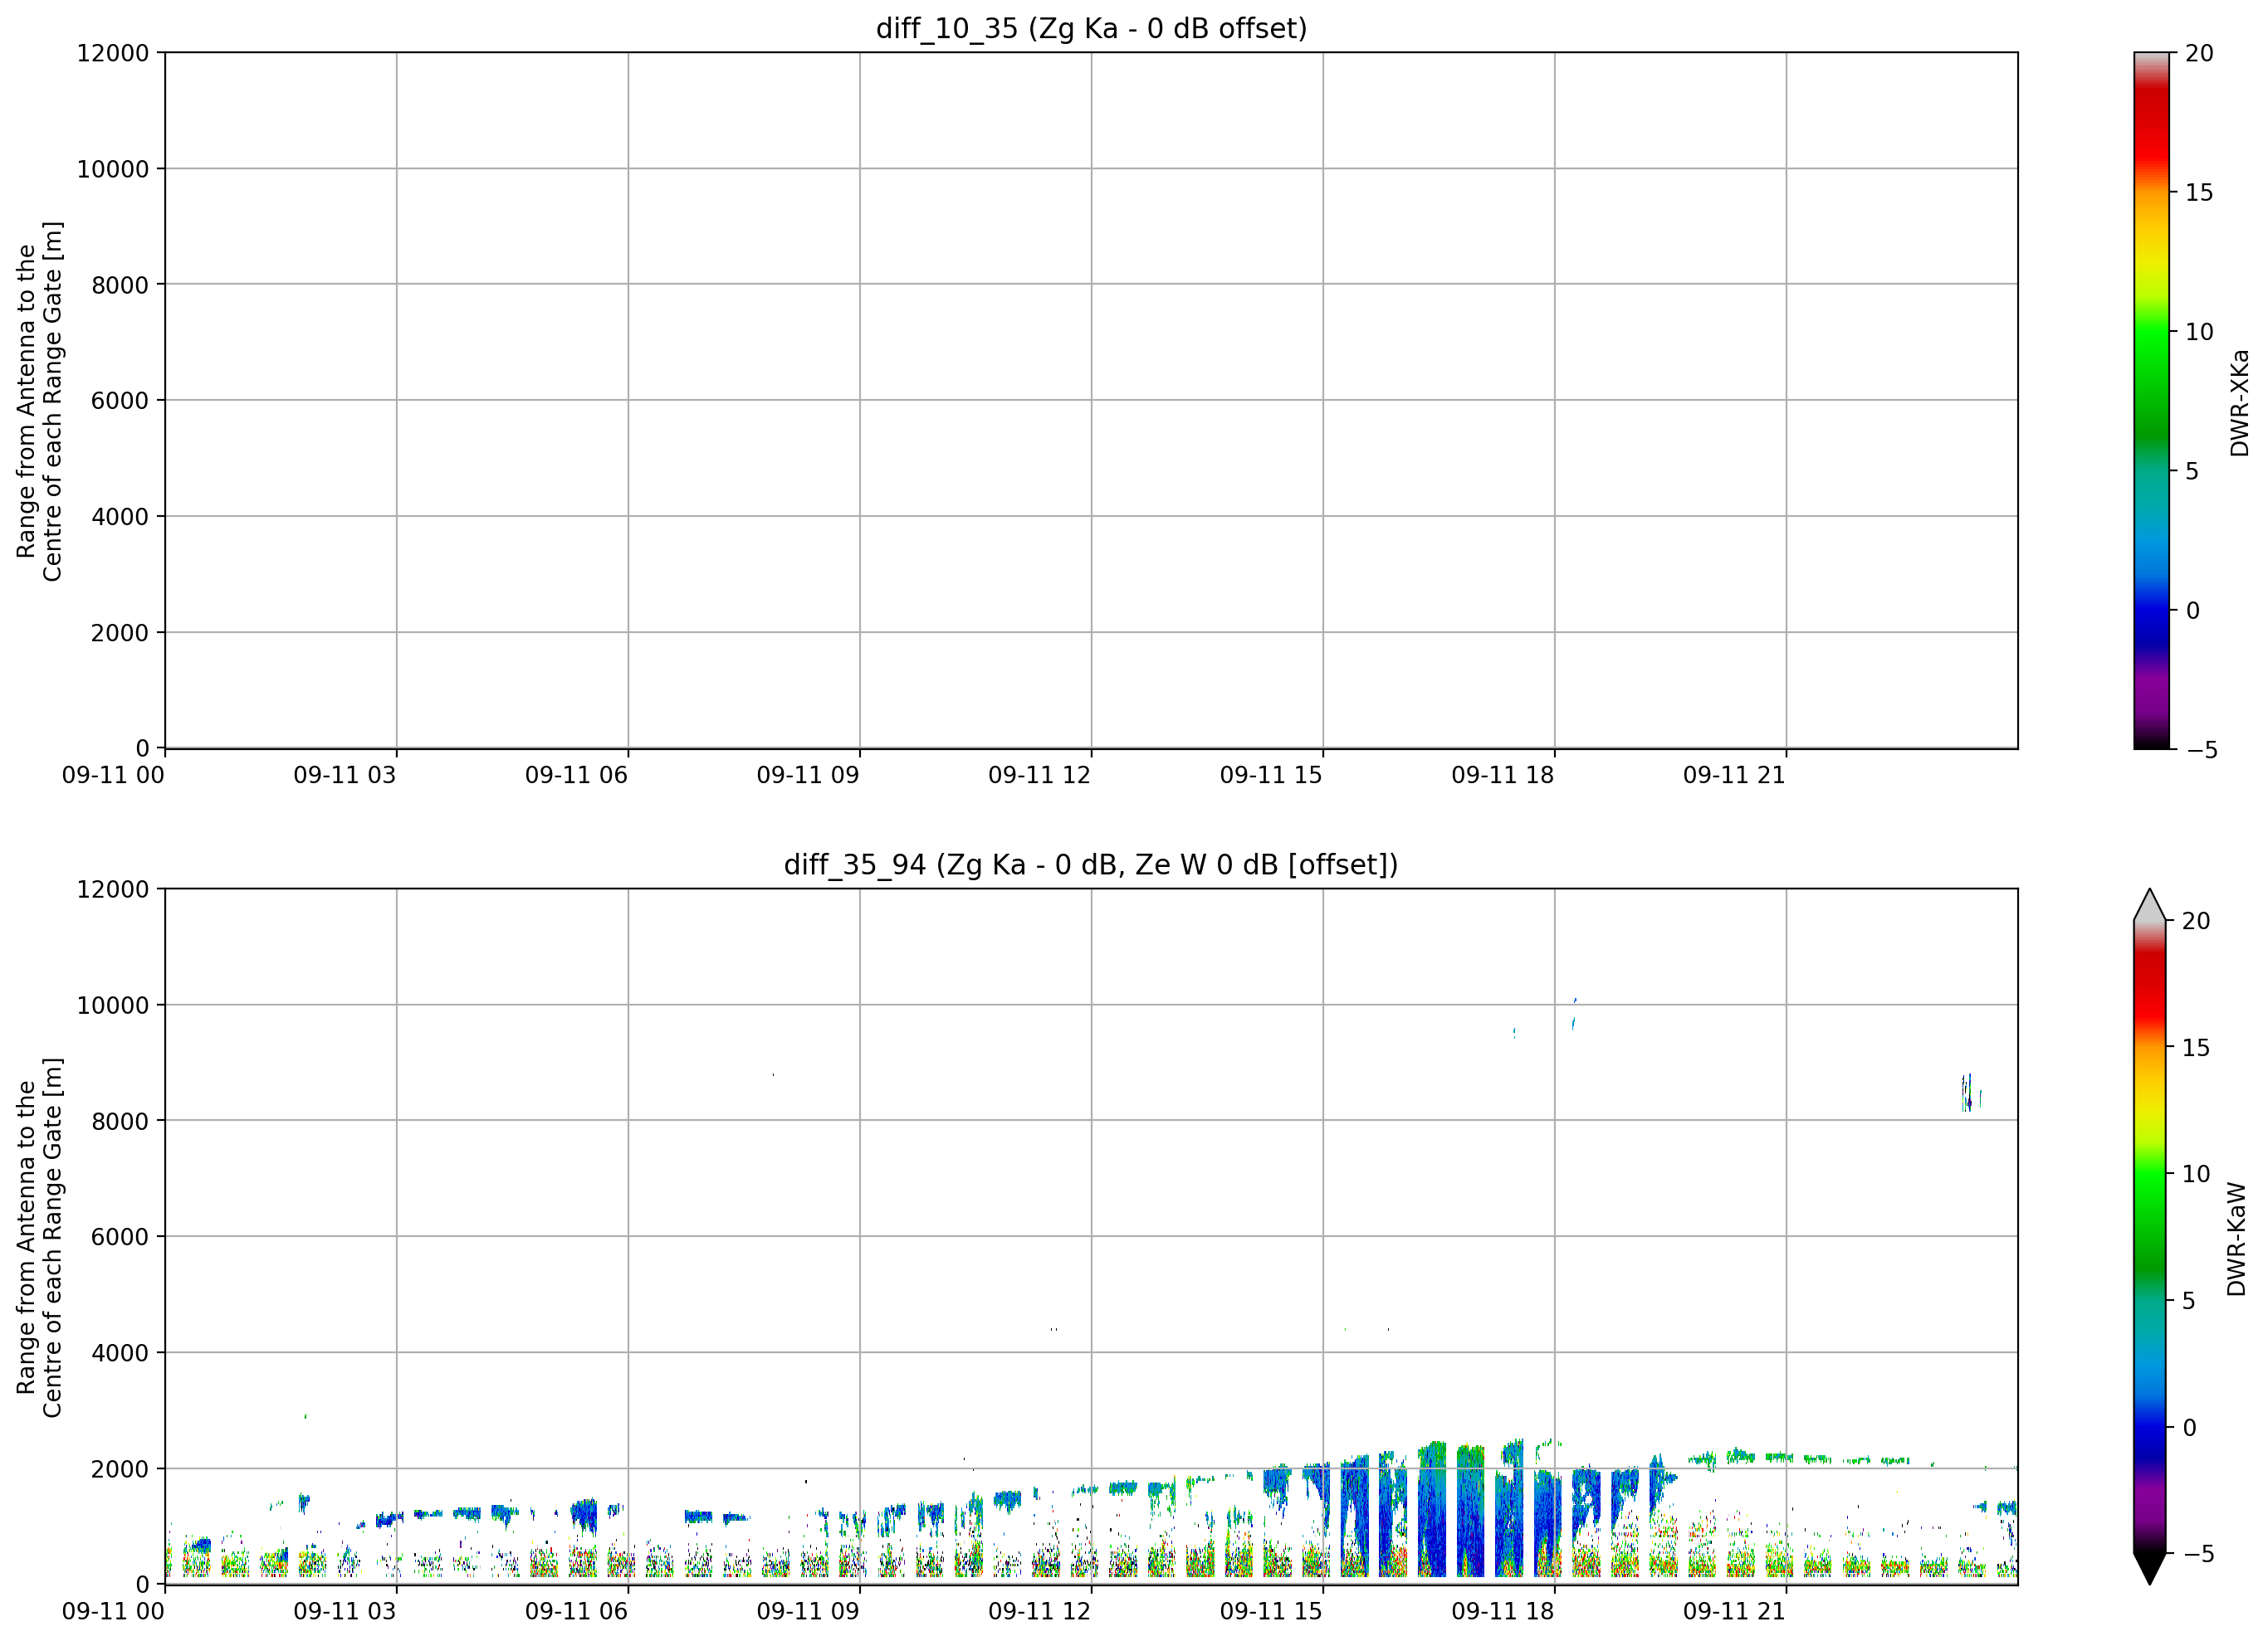This screenshot has width=2268, height=1641.
Task: Click the "2000" y-tick of the diff_10_35 plot
Action: click(120, 633)
